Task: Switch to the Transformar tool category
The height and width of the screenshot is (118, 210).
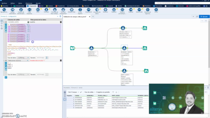Action: point(60,6)
